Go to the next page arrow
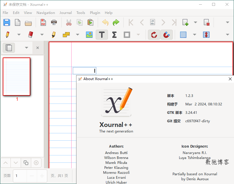This screenshot has width=234, height=184. [163, 22]
